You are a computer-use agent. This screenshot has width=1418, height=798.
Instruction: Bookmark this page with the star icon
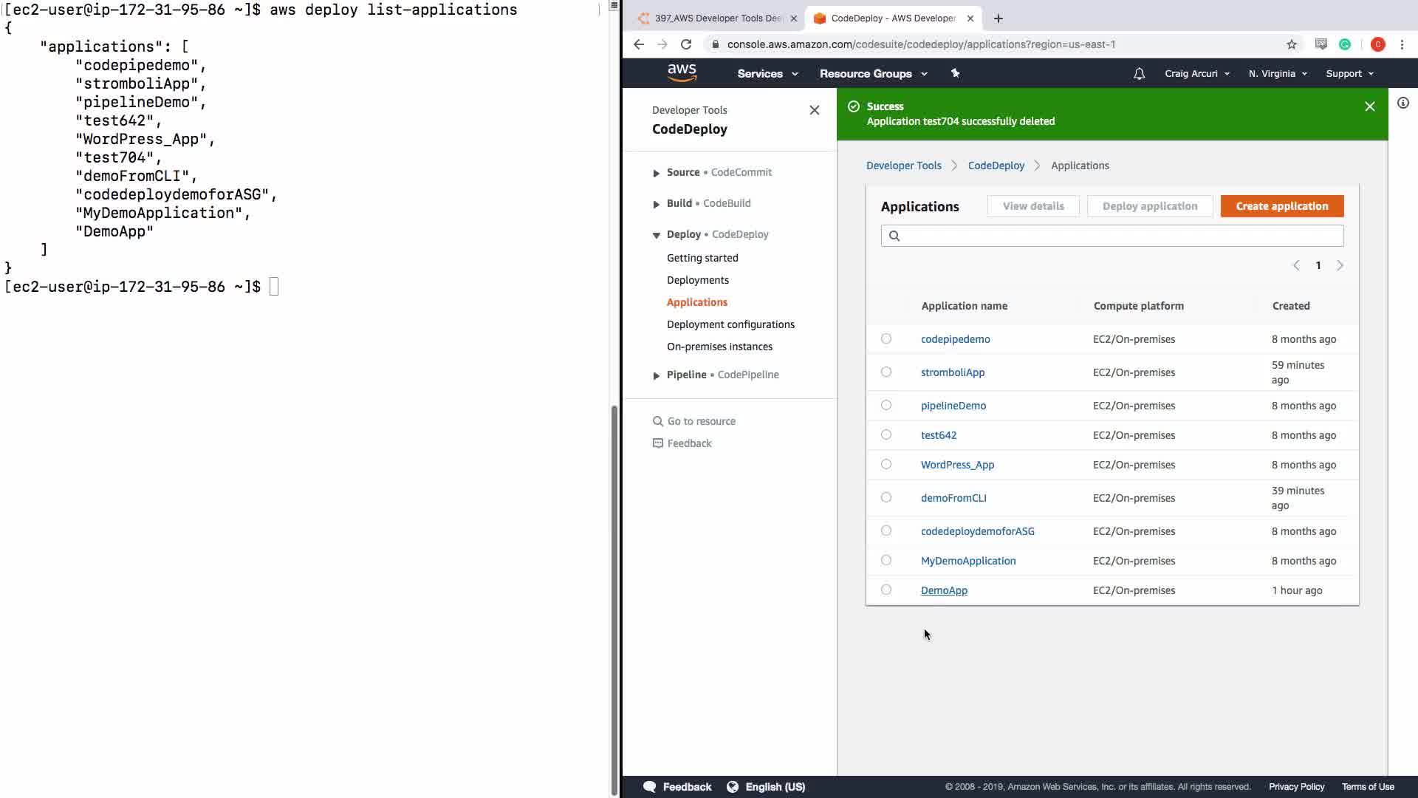[1292, 44]
